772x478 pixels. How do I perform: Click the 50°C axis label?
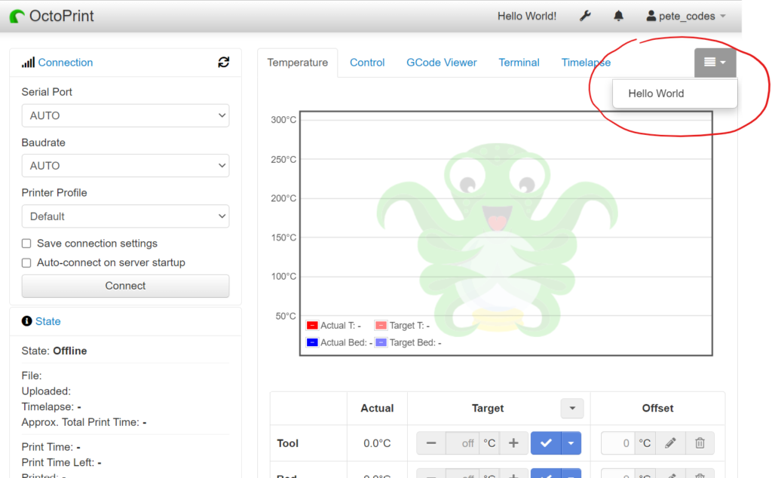(286, 316)
